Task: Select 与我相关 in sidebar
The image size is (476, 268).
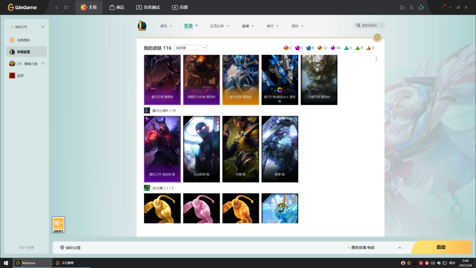Action: point(26,40)
